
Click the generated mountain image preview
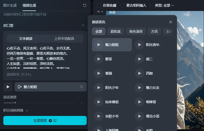(x=190, y=70)
